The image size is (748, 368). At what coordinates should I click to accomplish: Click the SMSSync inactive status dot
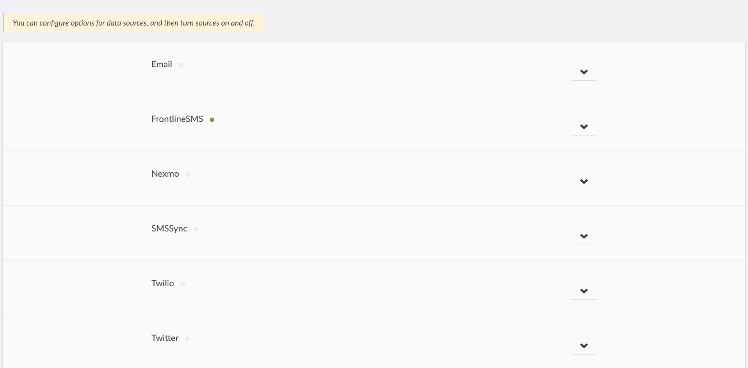click(x=196, y=229)
